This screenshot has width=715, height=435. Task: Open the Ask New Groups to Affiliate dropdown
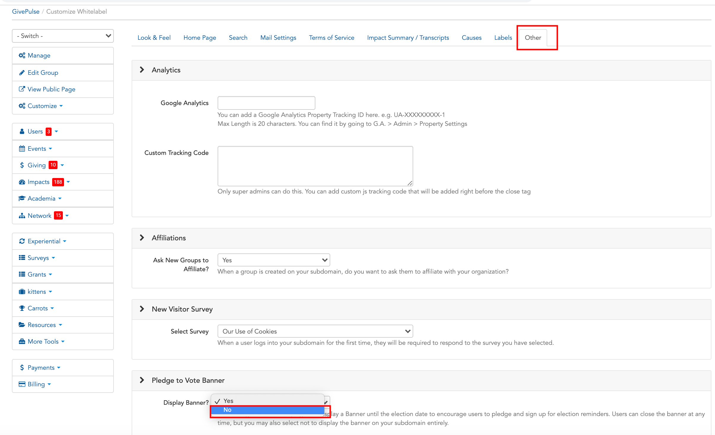(274, 260)
